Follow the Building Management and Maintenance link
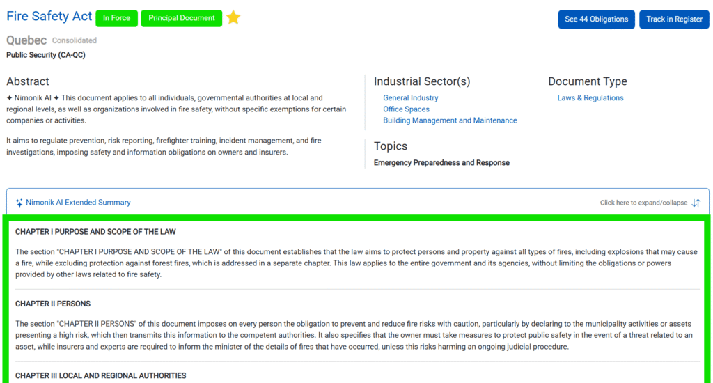 (x=450, y=120)
